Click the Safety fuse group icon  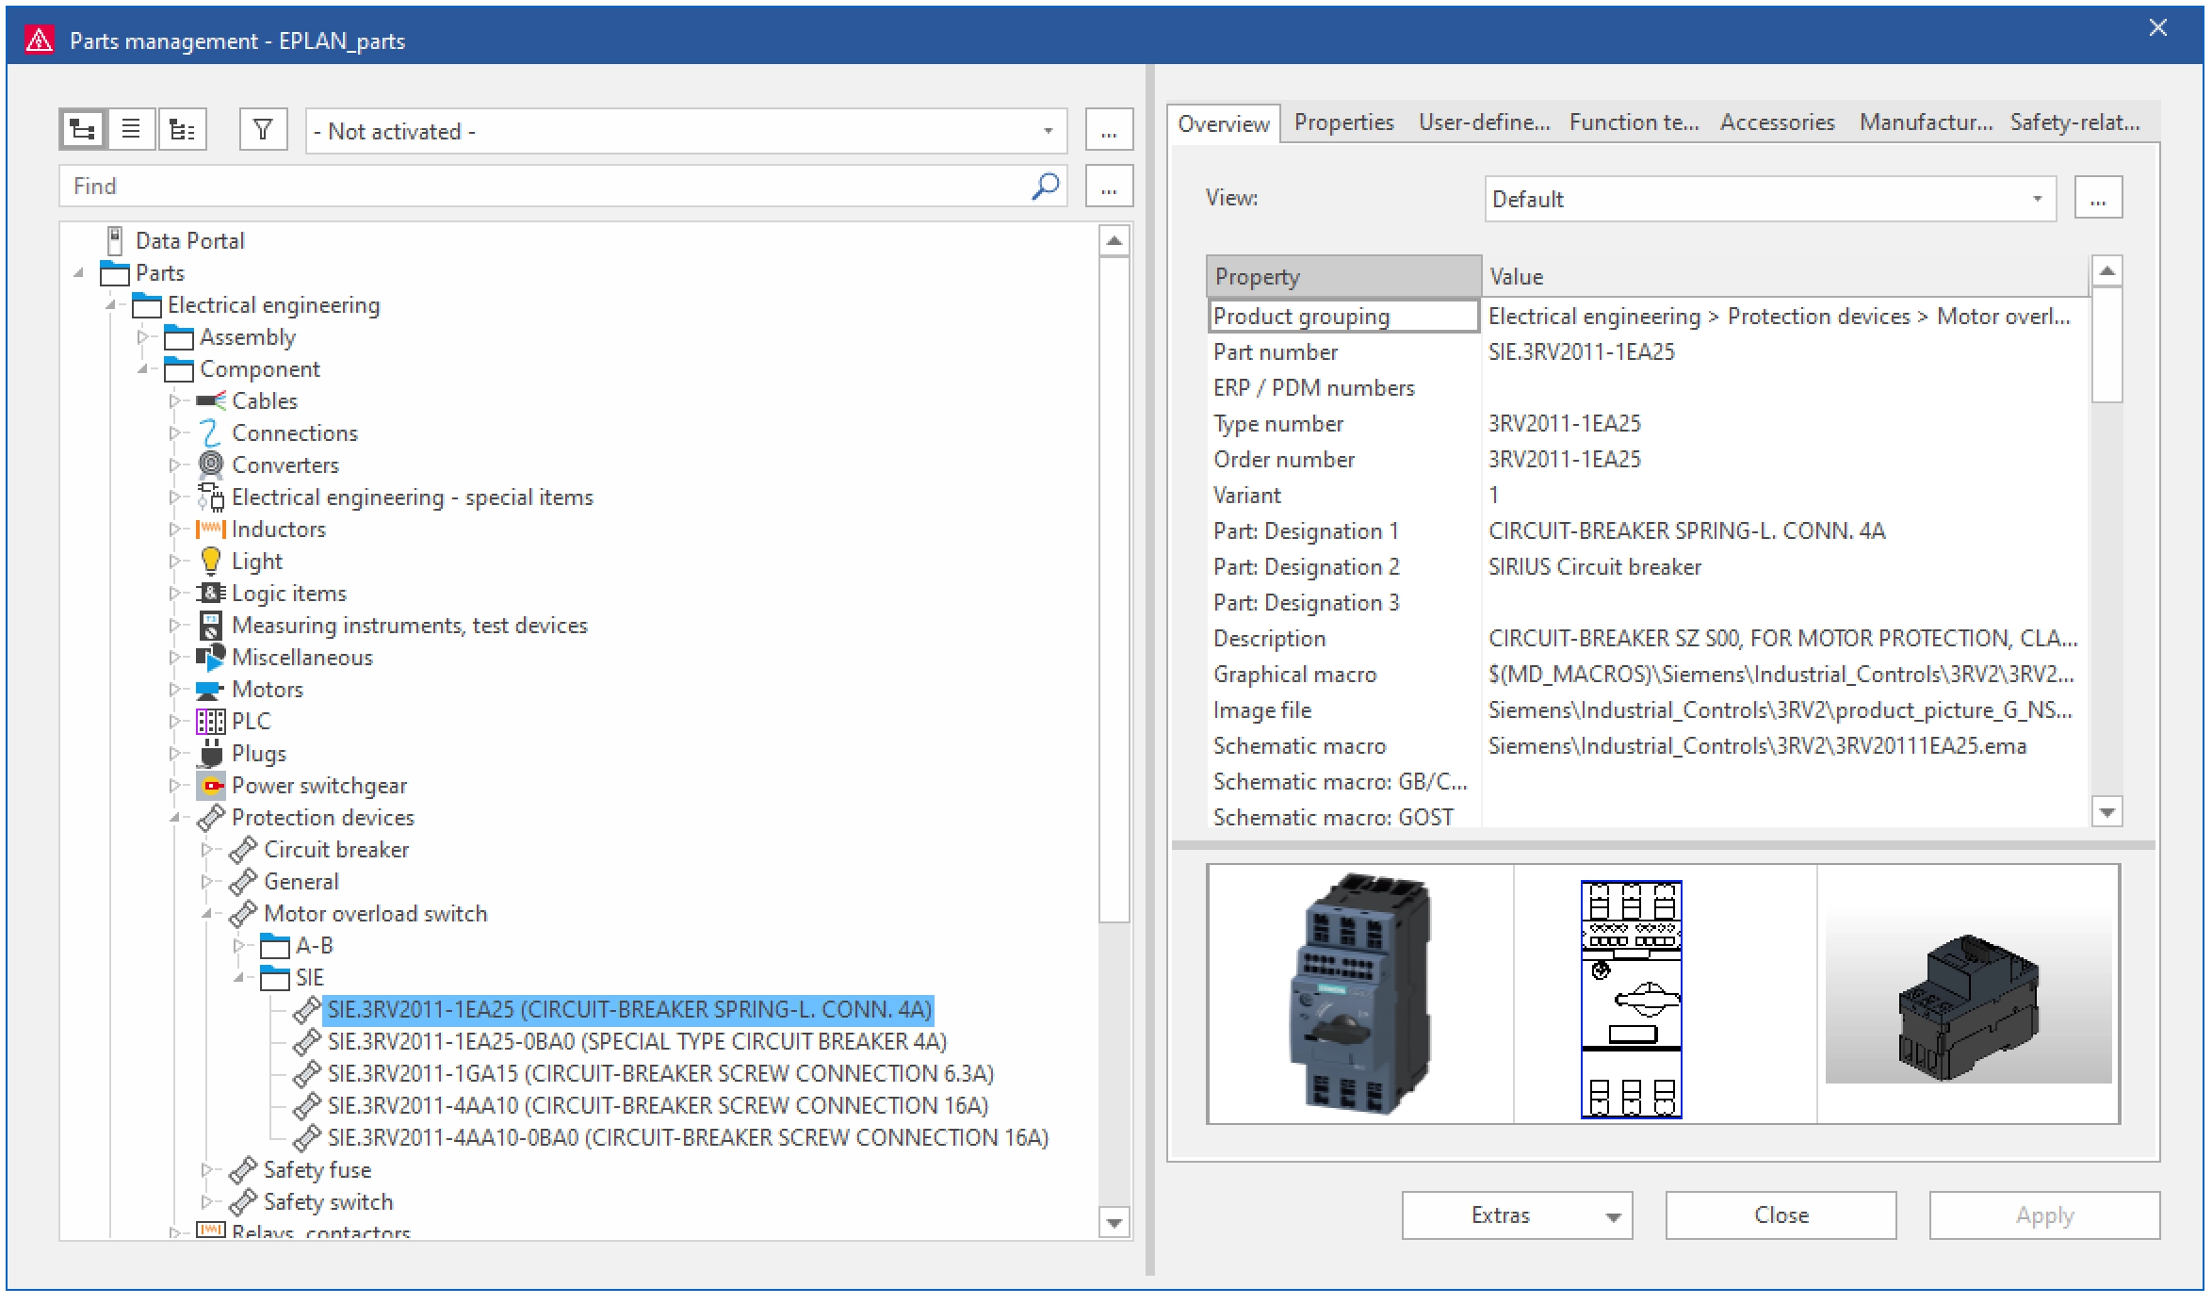coord(243,1170)
